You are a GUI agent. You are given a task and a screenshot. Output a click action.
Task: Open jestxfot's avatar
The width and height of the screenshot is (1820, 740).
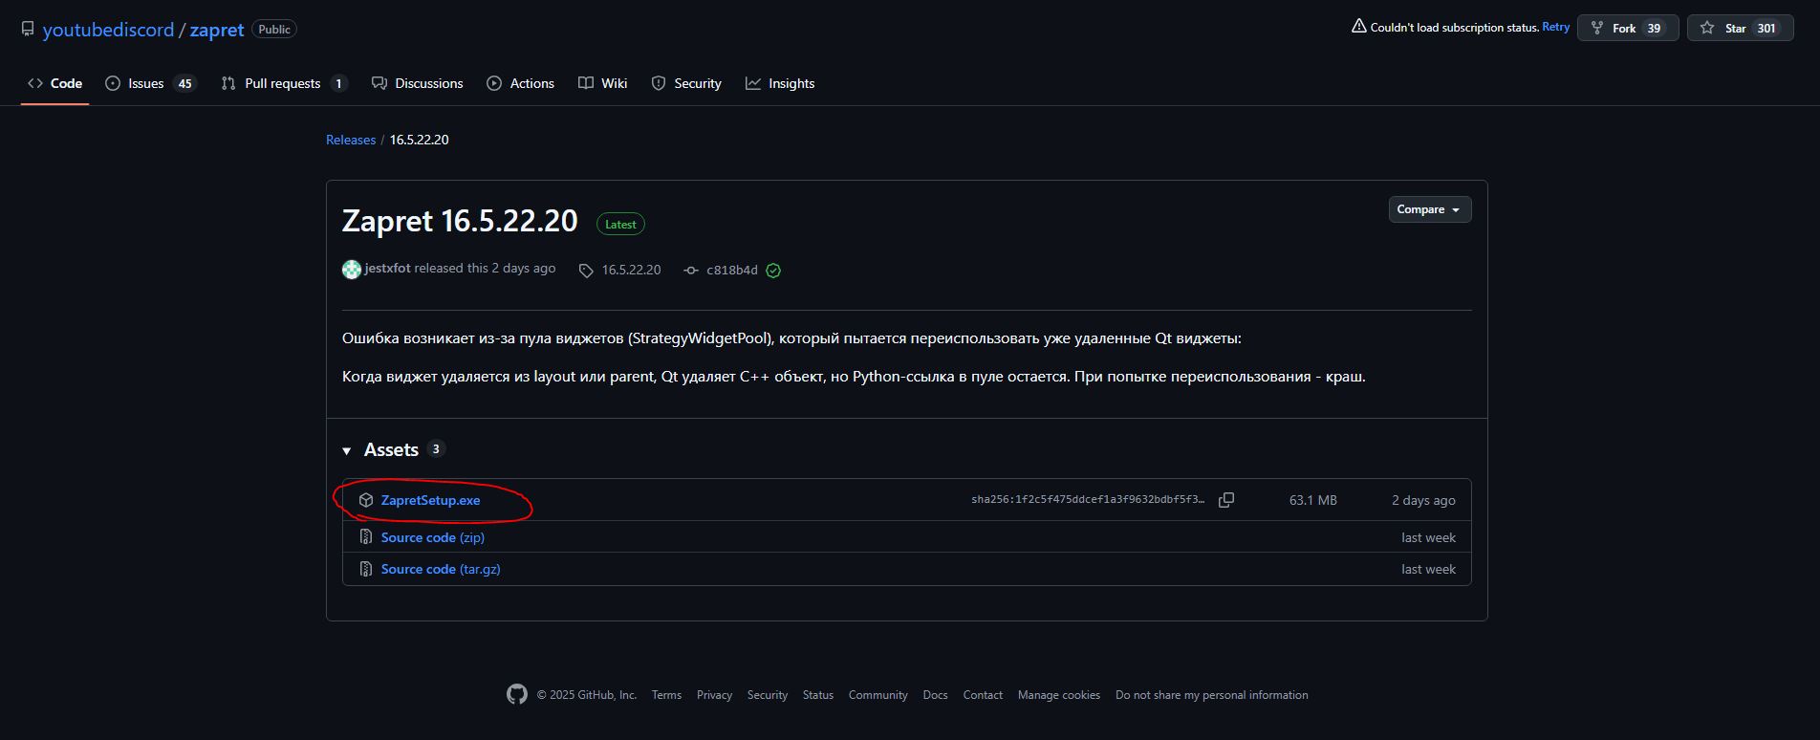[352, 270]
